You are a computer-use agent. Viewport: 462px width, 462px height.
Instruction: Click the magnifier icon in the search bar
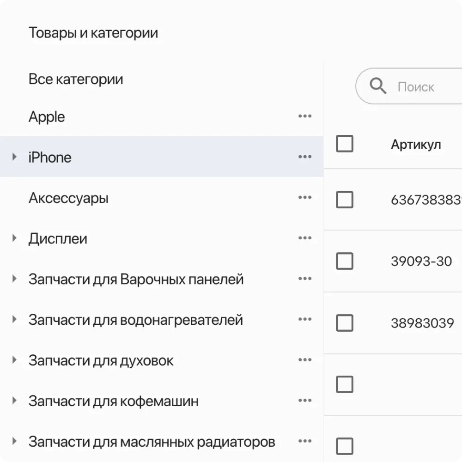(x=378, y=86)
